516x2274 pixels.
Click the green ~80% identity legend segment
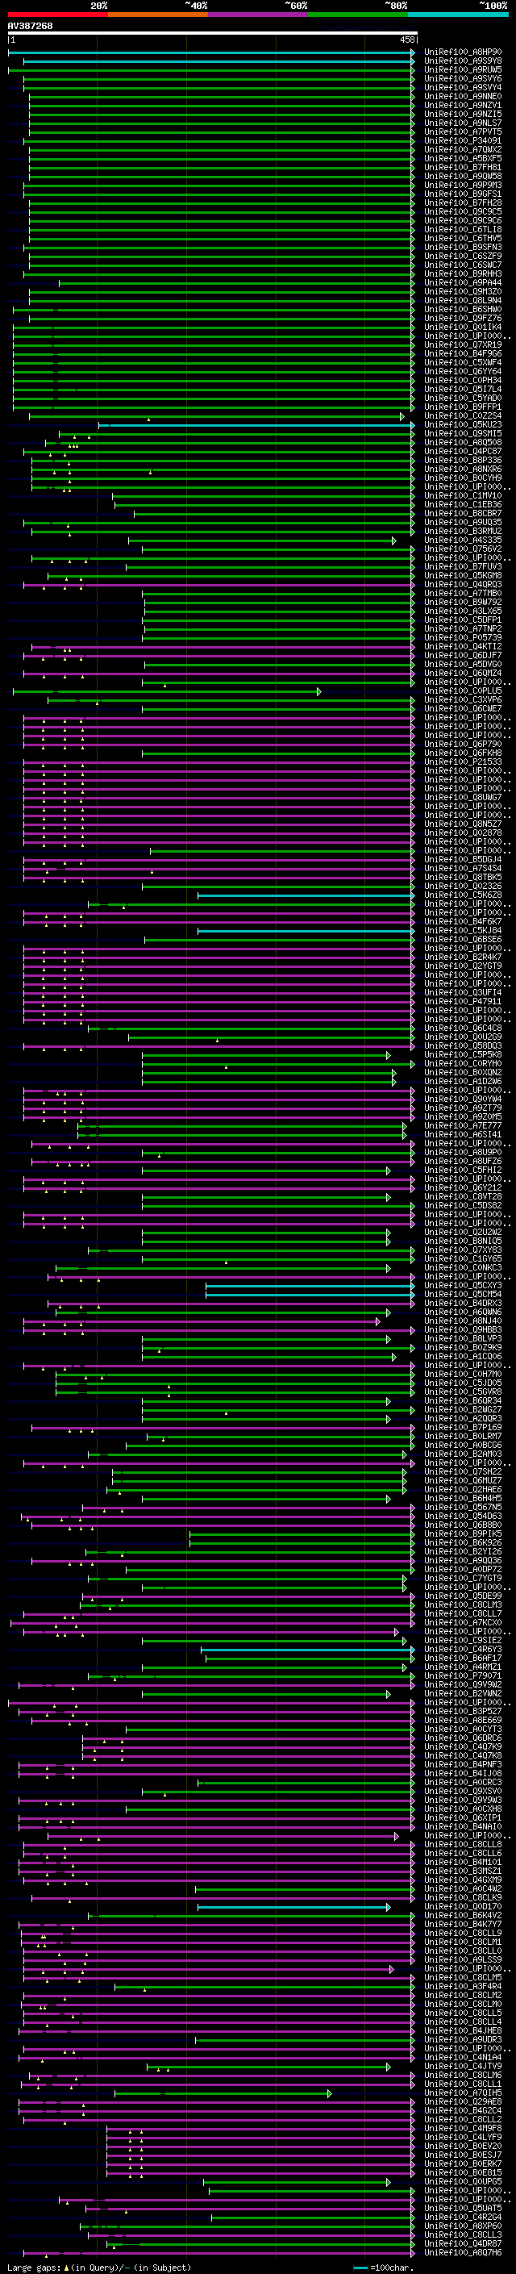click(x=358, y=15)
